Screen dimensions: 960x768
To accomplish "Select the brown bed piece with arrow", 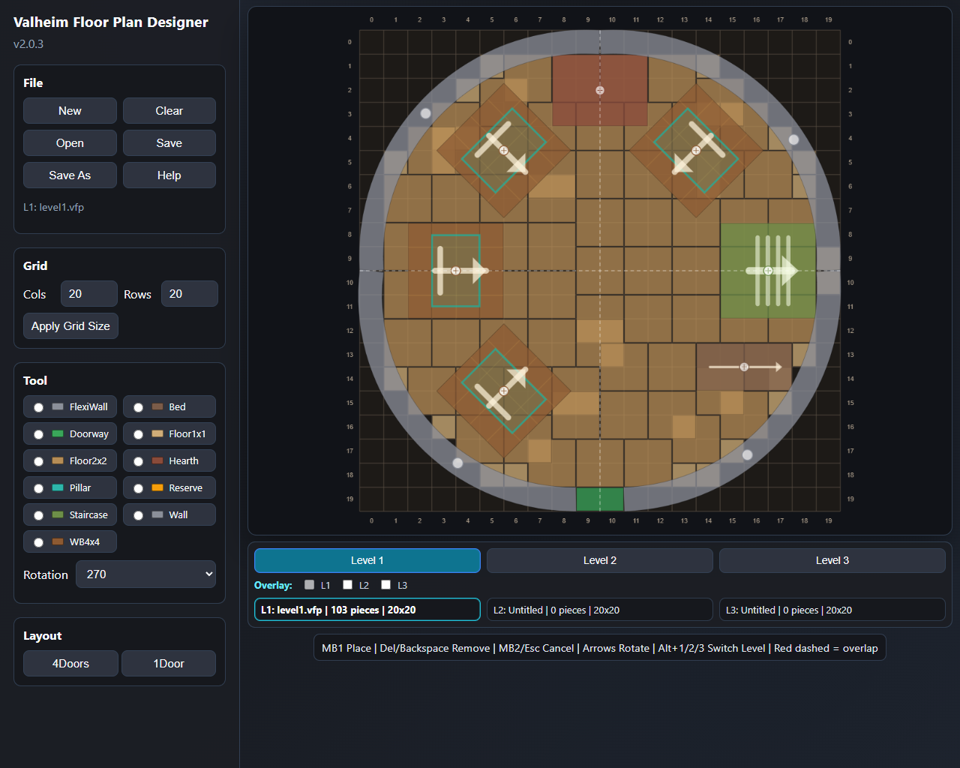I will (744, 367).
